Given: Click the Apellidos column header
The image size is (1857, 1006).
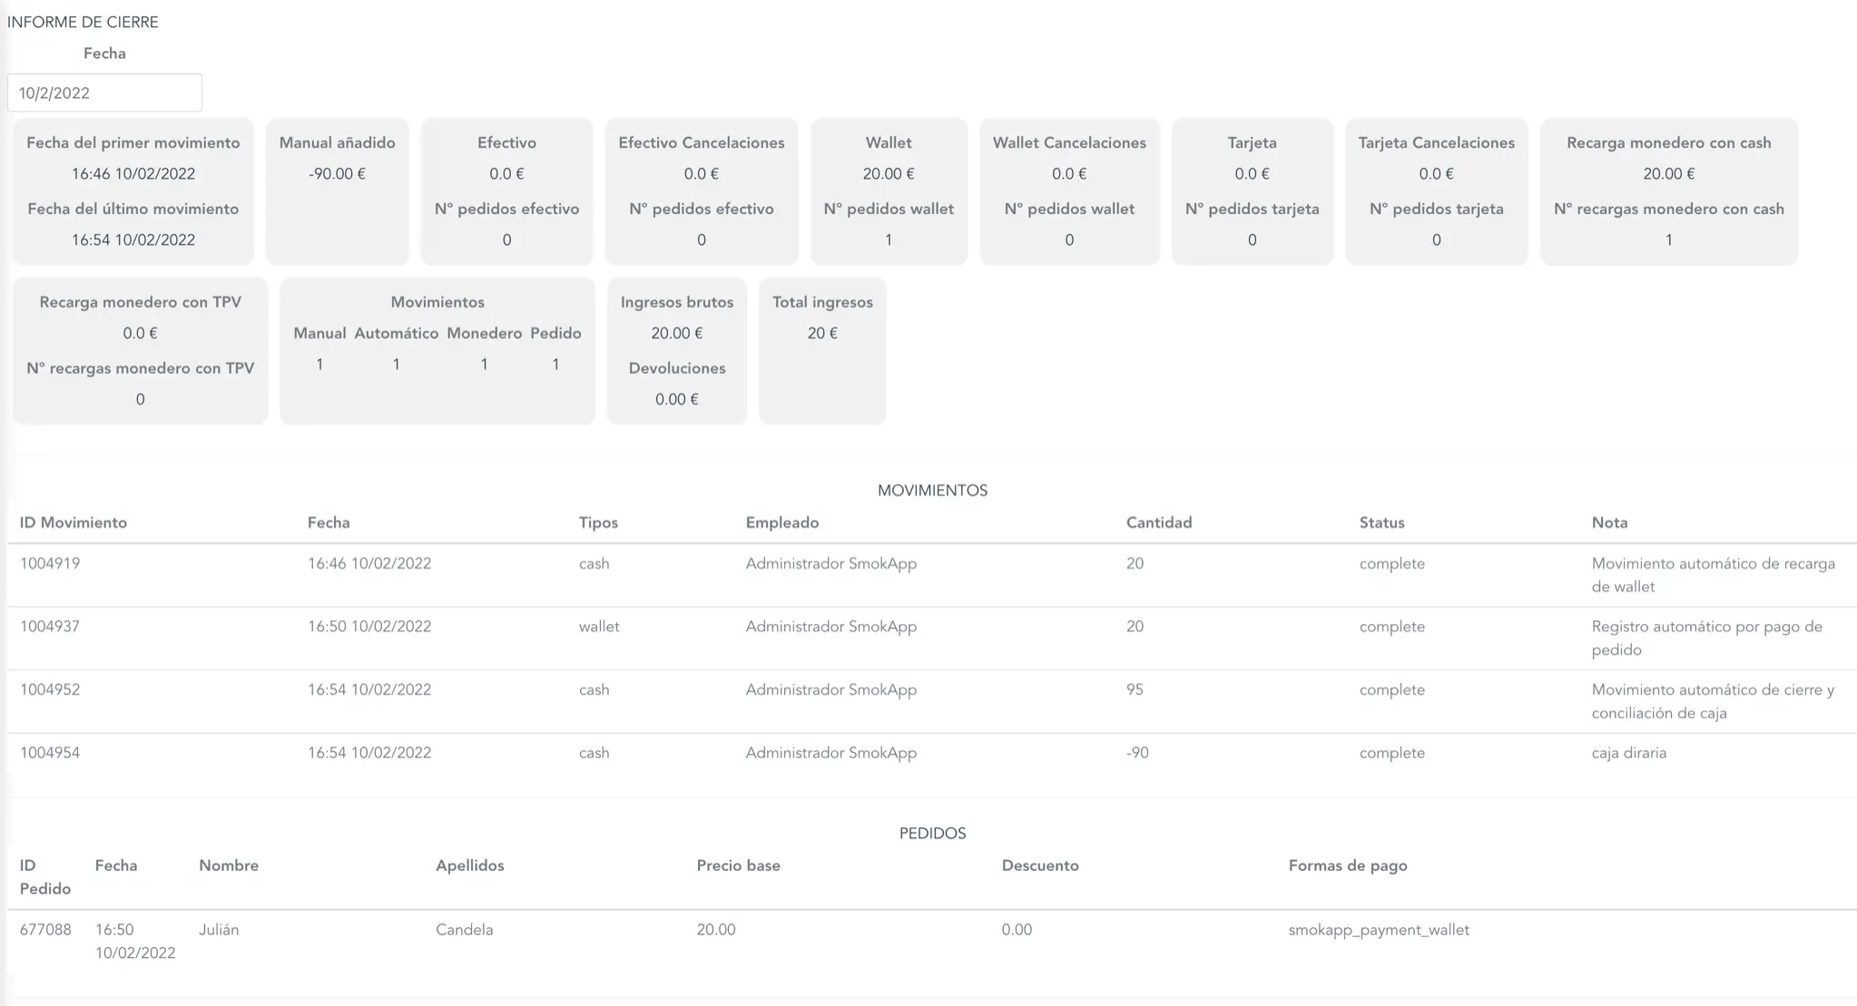Looking at the screenshot, I should point(469,865).
